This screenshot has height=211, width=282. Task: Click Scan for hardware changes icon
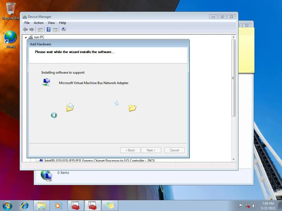tap(64, 29)
